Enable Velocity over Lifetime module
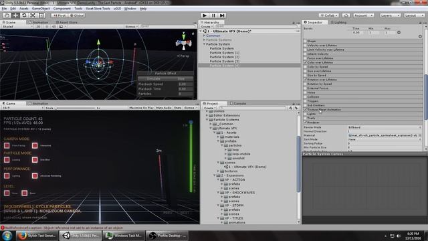The width and height of the screenshot is (428, 241). coord(306,46)
